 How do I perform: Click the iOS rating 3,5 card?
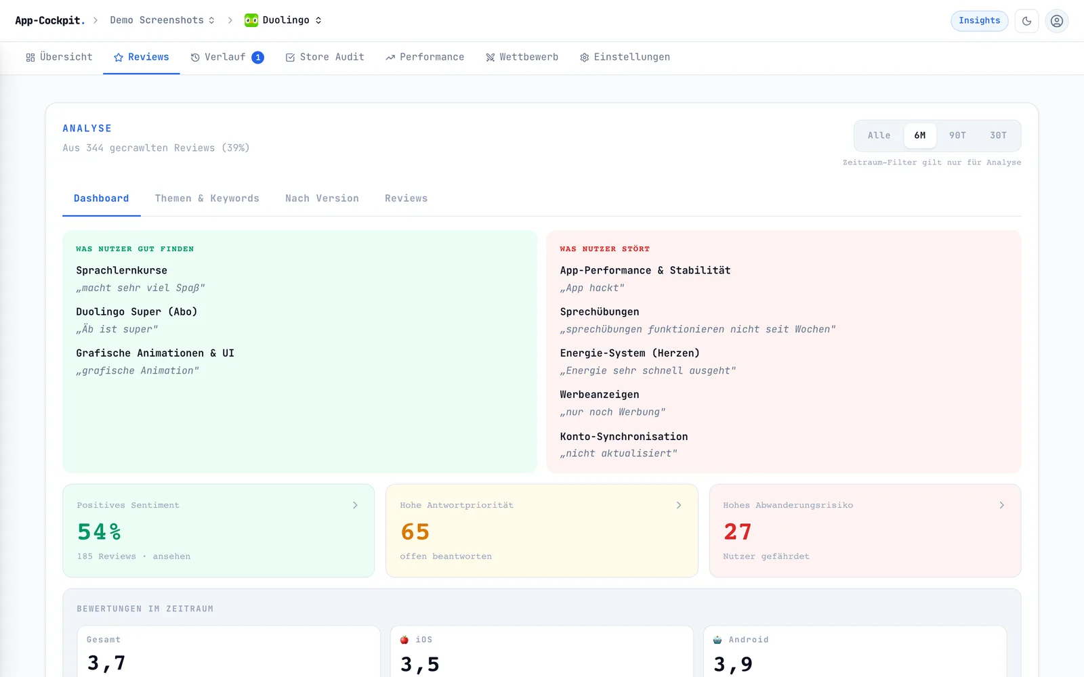pos(542,651)
